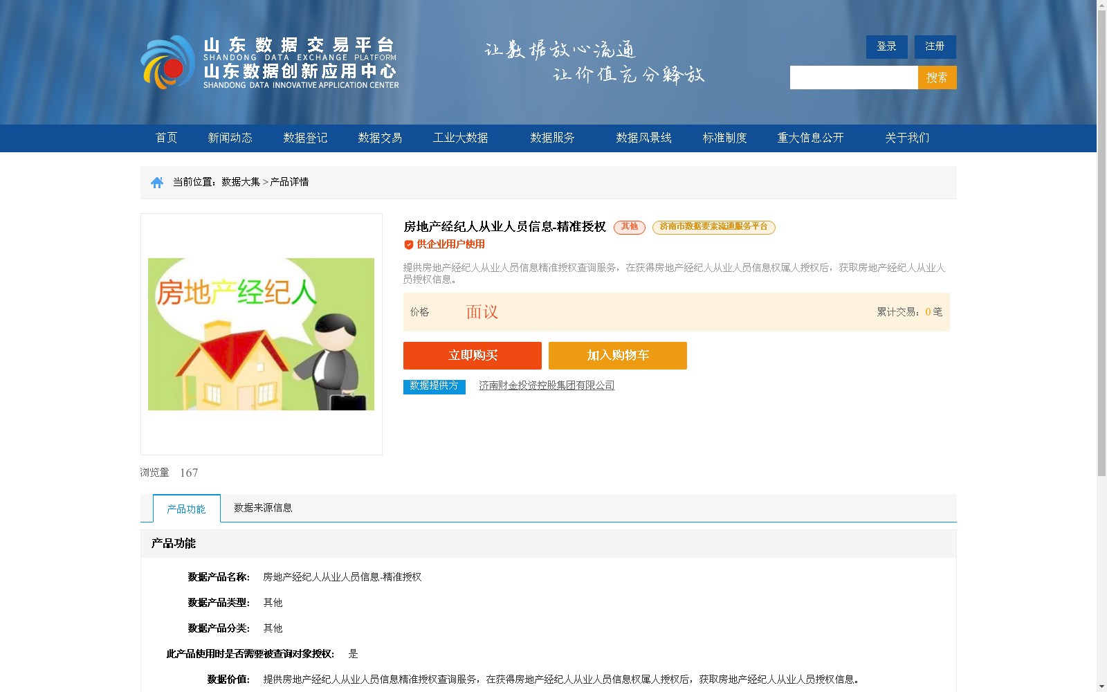Open the 首页 menu item
Screen dimensions: 1107x692
click(166, 138)
